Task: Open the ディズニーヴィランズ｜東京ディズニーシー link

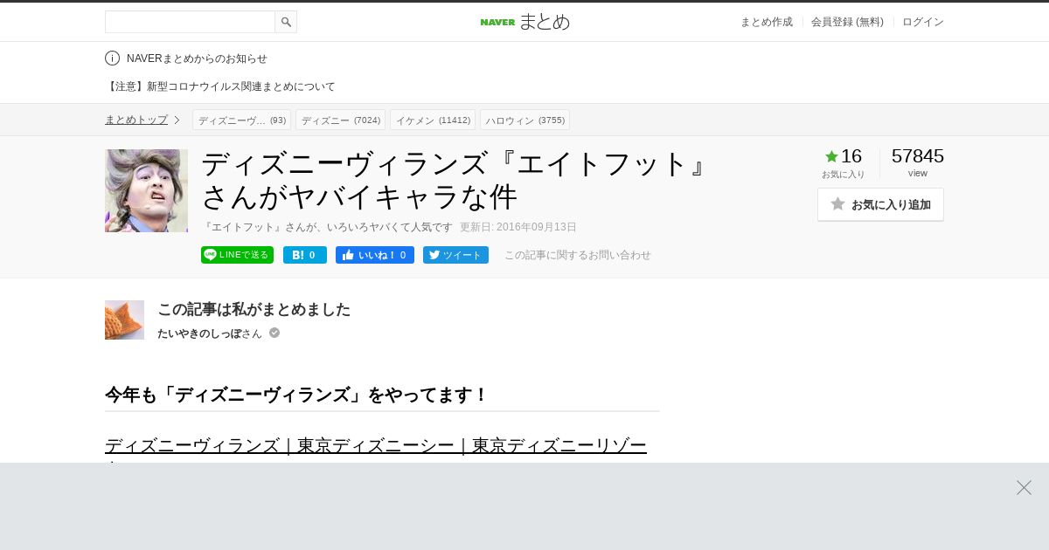Action: pos(376,445)
